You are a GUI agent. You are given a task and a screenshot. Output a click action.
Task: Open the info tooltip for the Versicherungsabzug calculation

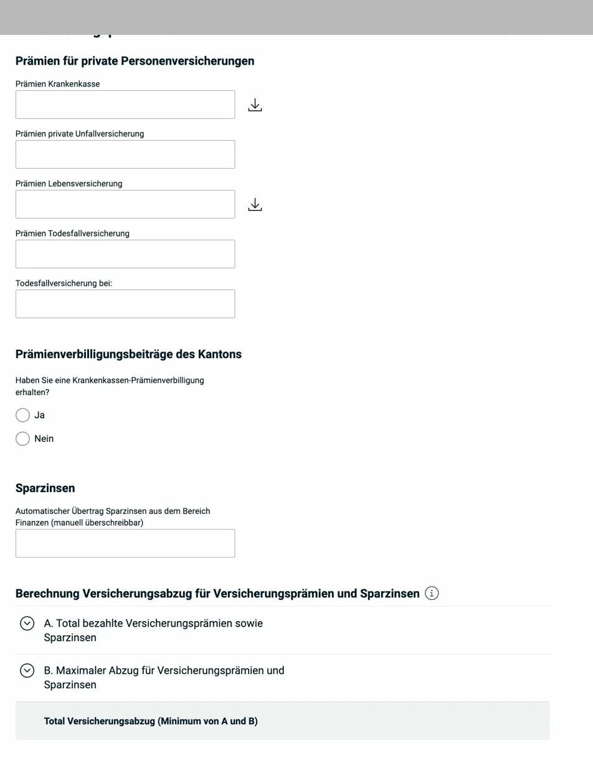pos(432,593)
